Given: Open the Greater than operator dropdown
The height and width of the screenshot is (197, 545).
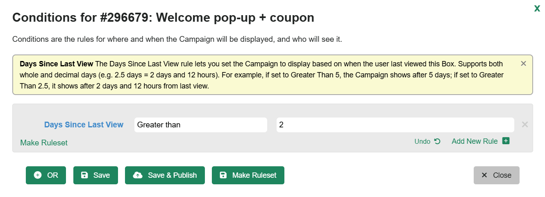Looking at the screenshot, I should click(201, 125).
